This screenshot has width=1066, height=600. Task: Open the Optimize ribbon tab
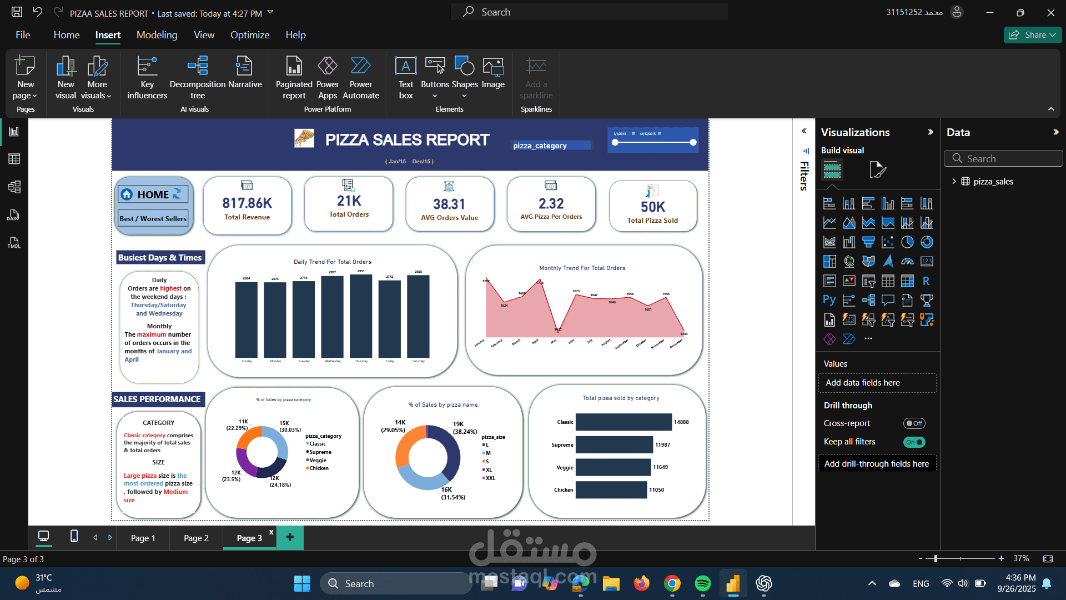[250, 35]
